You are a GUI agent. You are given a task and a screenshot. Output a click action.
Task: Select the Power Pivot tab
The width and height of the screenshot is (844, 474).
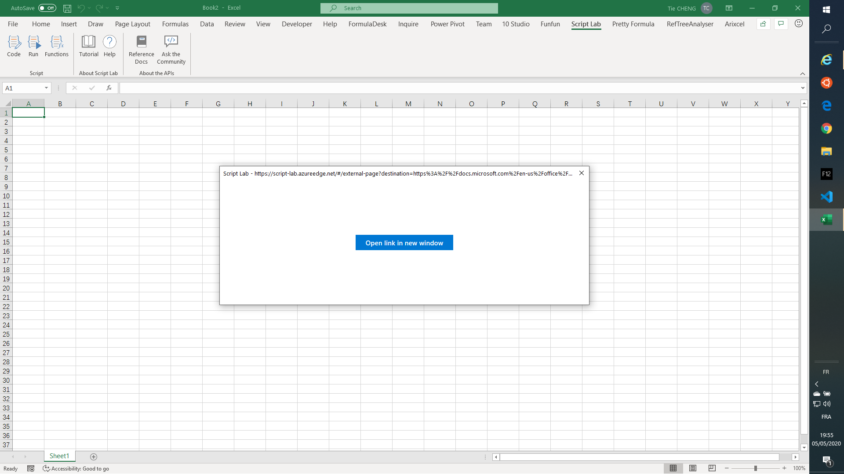click(x=447, y=24)
